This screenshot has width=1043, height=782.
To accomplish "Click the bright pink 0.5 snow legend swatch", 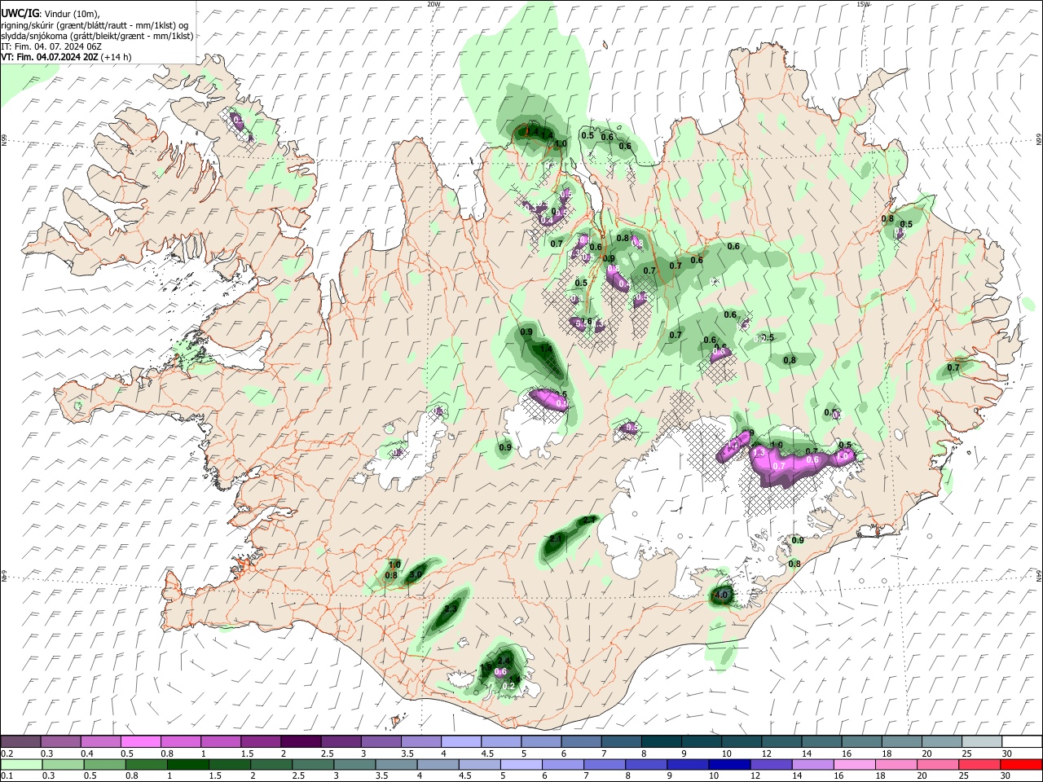I will pos(140,741).
